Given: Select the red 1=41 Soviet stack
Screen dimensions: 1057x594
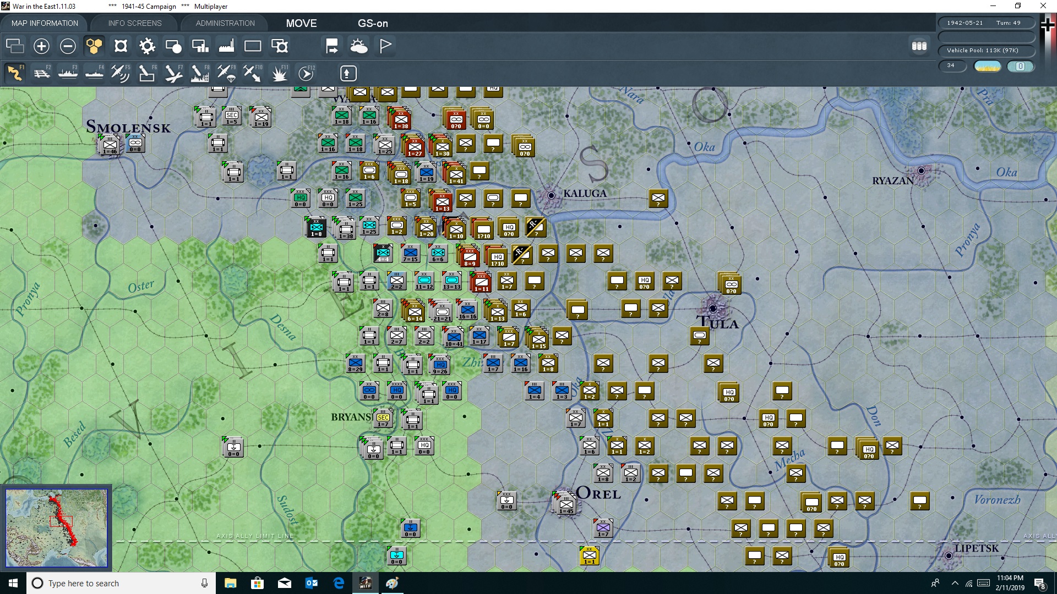Looking at the screenshot, I should coord(455,174).
